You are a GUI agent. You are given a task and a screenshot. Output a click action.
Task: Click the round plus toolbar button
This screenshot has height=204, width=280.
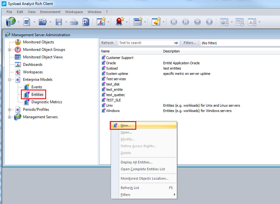pyautogui.click(x=209, y=22)
